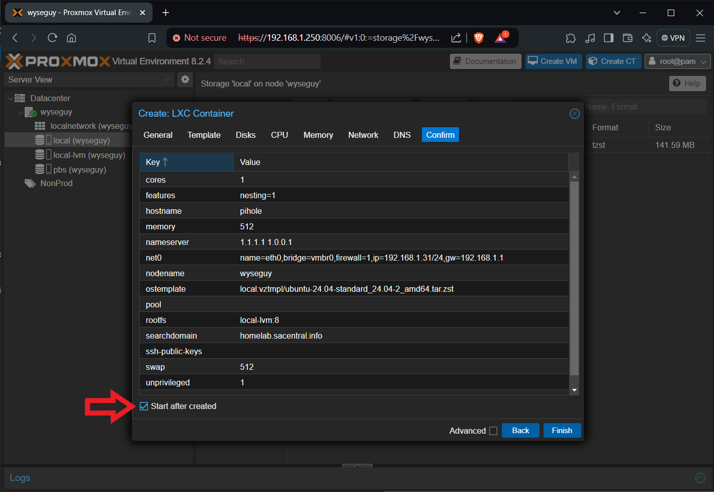Image resolution: width=714 pixels, height=492 pixels.
Task: Reload the current page
Action: tap(52, 38)
